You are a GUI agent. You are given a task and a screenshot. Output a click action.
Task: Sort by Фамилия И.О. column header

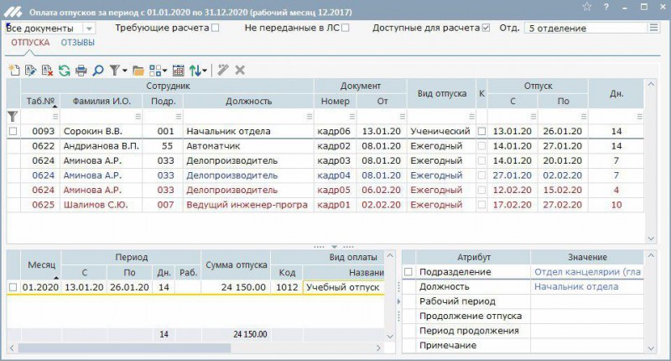(x=101, y=101)
